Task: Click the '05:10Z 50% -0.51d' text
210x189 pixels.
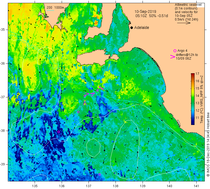Action: coord(152,16)
